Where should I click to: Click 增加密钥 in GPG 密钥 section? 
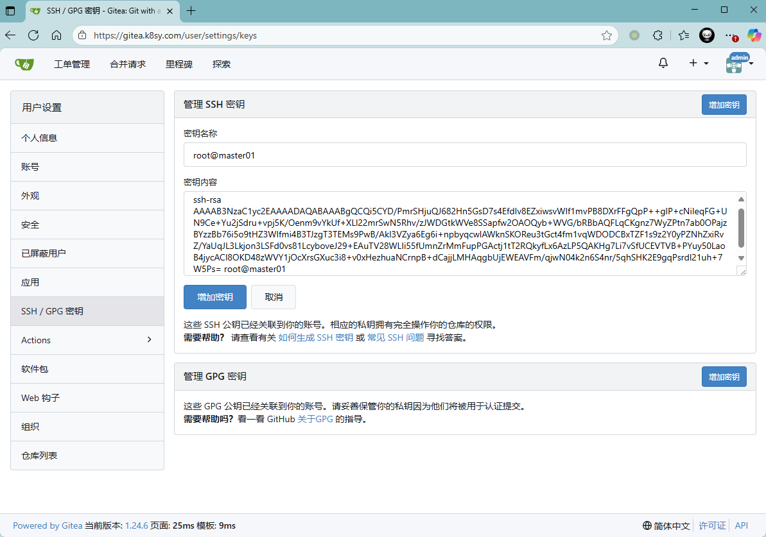coord(724,377)
